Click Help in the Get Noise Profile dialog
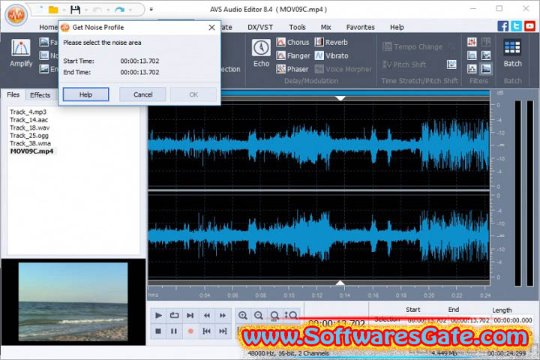 click(x=85, y=94)
